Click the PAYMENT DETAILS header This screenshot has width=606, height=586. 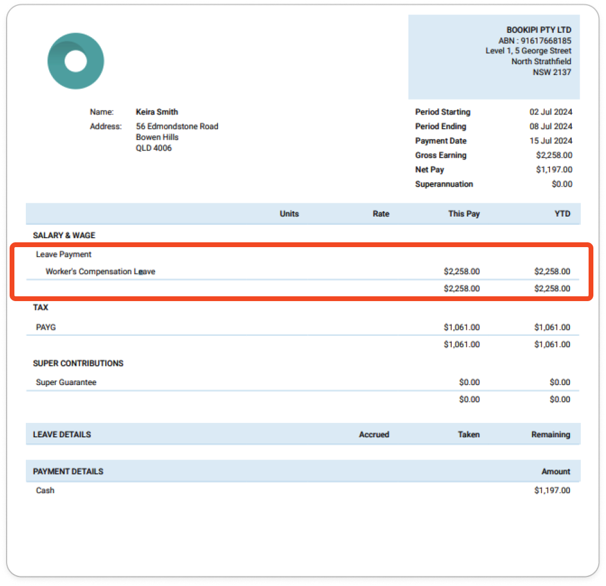point(68,471)
